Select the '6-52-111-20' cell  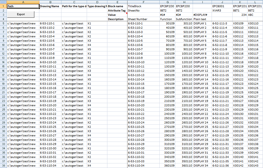[222, 97]
